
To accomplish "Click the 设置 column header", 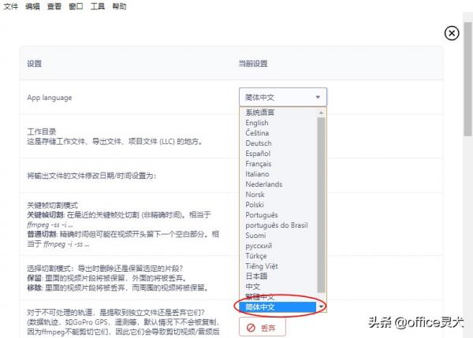I will (x=34, y=64).
